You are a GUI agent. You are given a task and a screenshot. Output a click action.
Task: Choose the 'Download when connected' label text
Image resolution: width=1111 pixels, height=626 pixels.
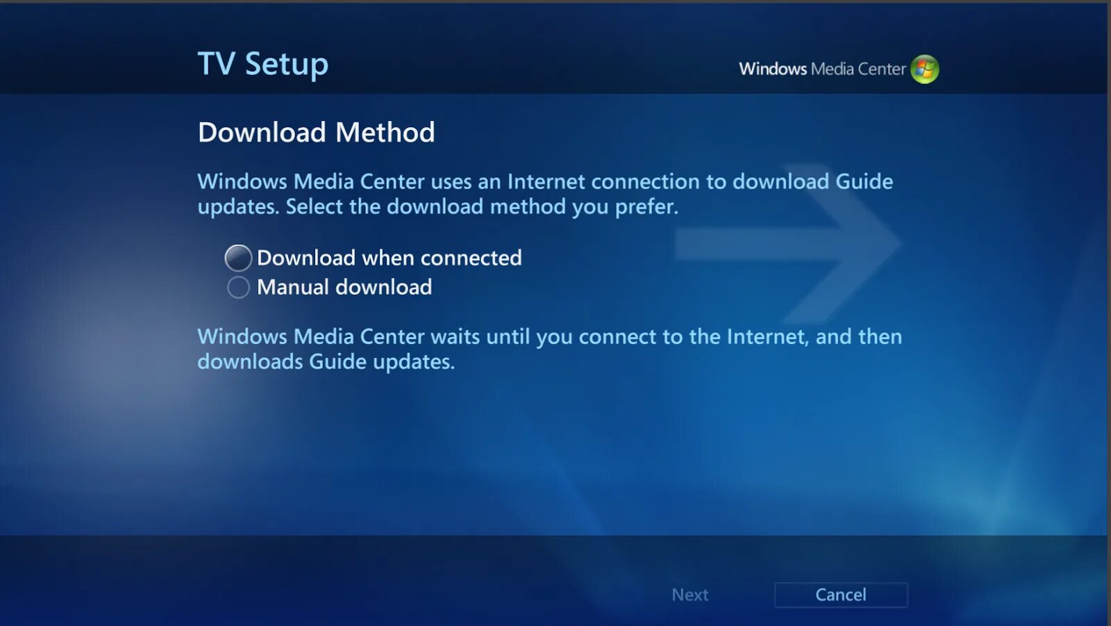[389, 258]
